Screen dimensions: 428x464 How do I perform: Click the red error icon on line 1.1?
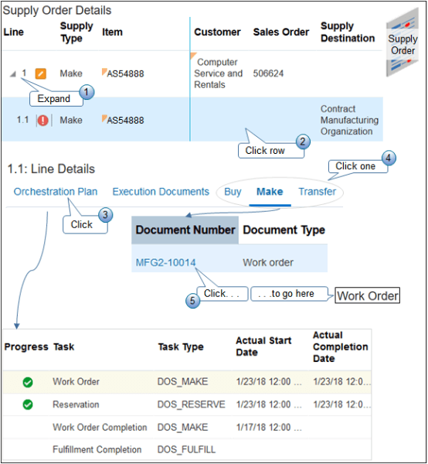(42, 121)
